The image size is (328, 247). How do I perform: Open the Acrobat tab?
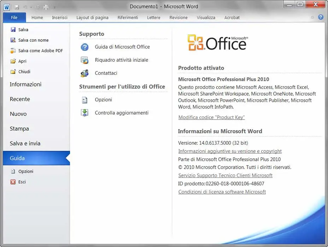point(232,18)
